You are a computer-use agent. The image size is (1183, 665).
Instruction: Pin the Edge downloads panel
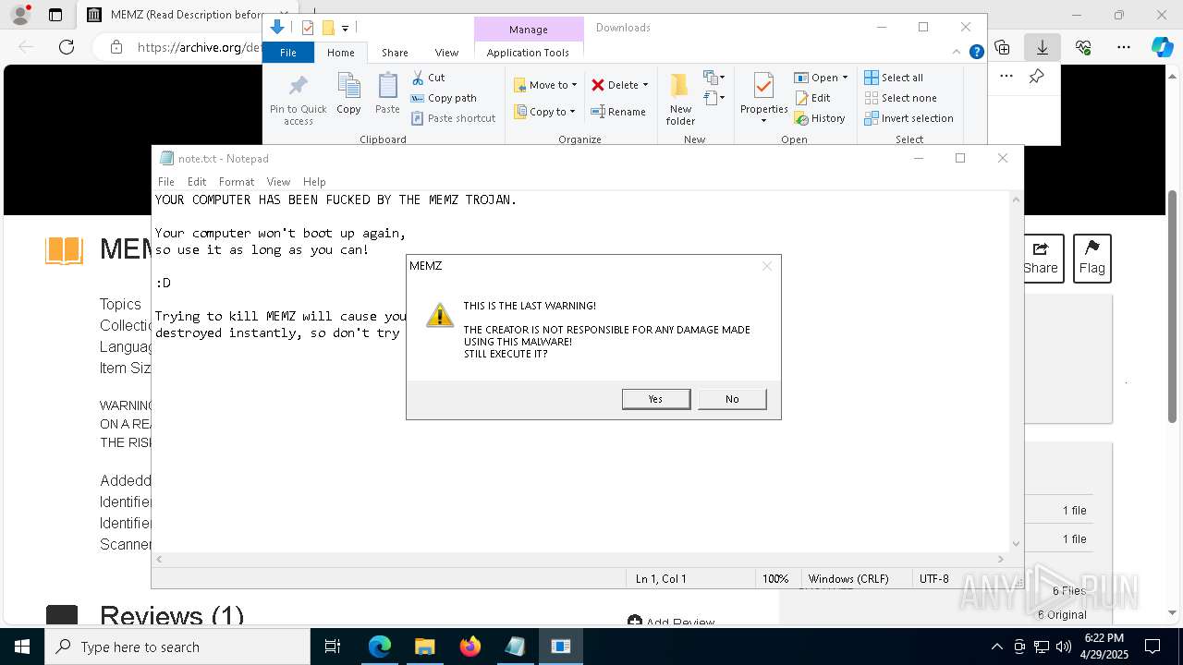click(x=1036, y=77)
